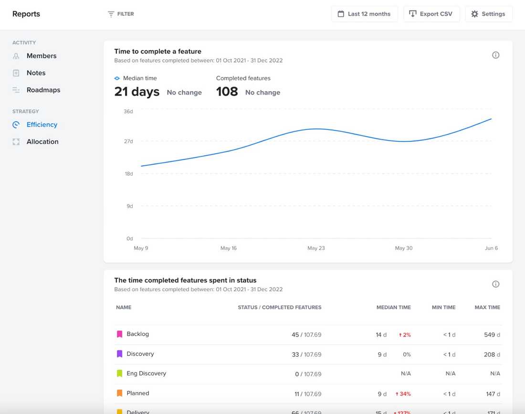Click the Export CSV button
This screenshot has width=525, height=414.
coord(431,14)
